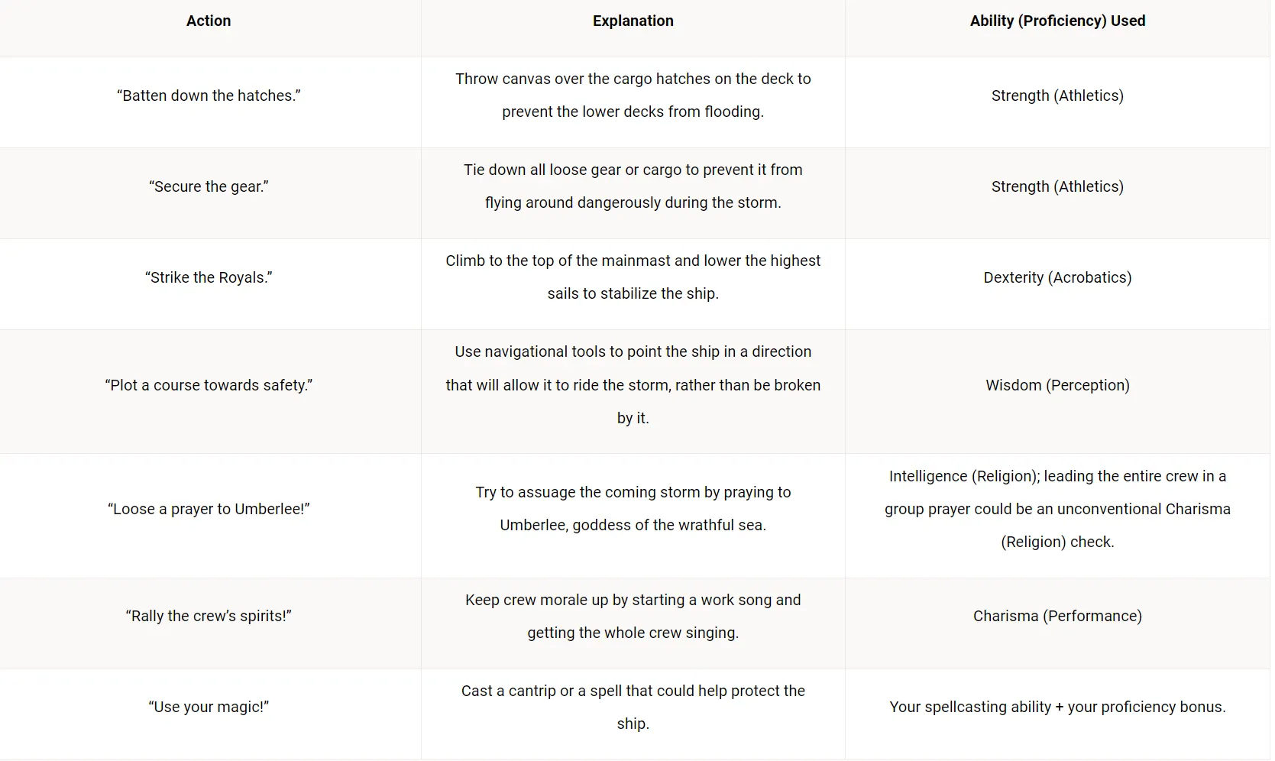
Task: Click "Plot a course towards safety." cell
Action: (209, 385)
